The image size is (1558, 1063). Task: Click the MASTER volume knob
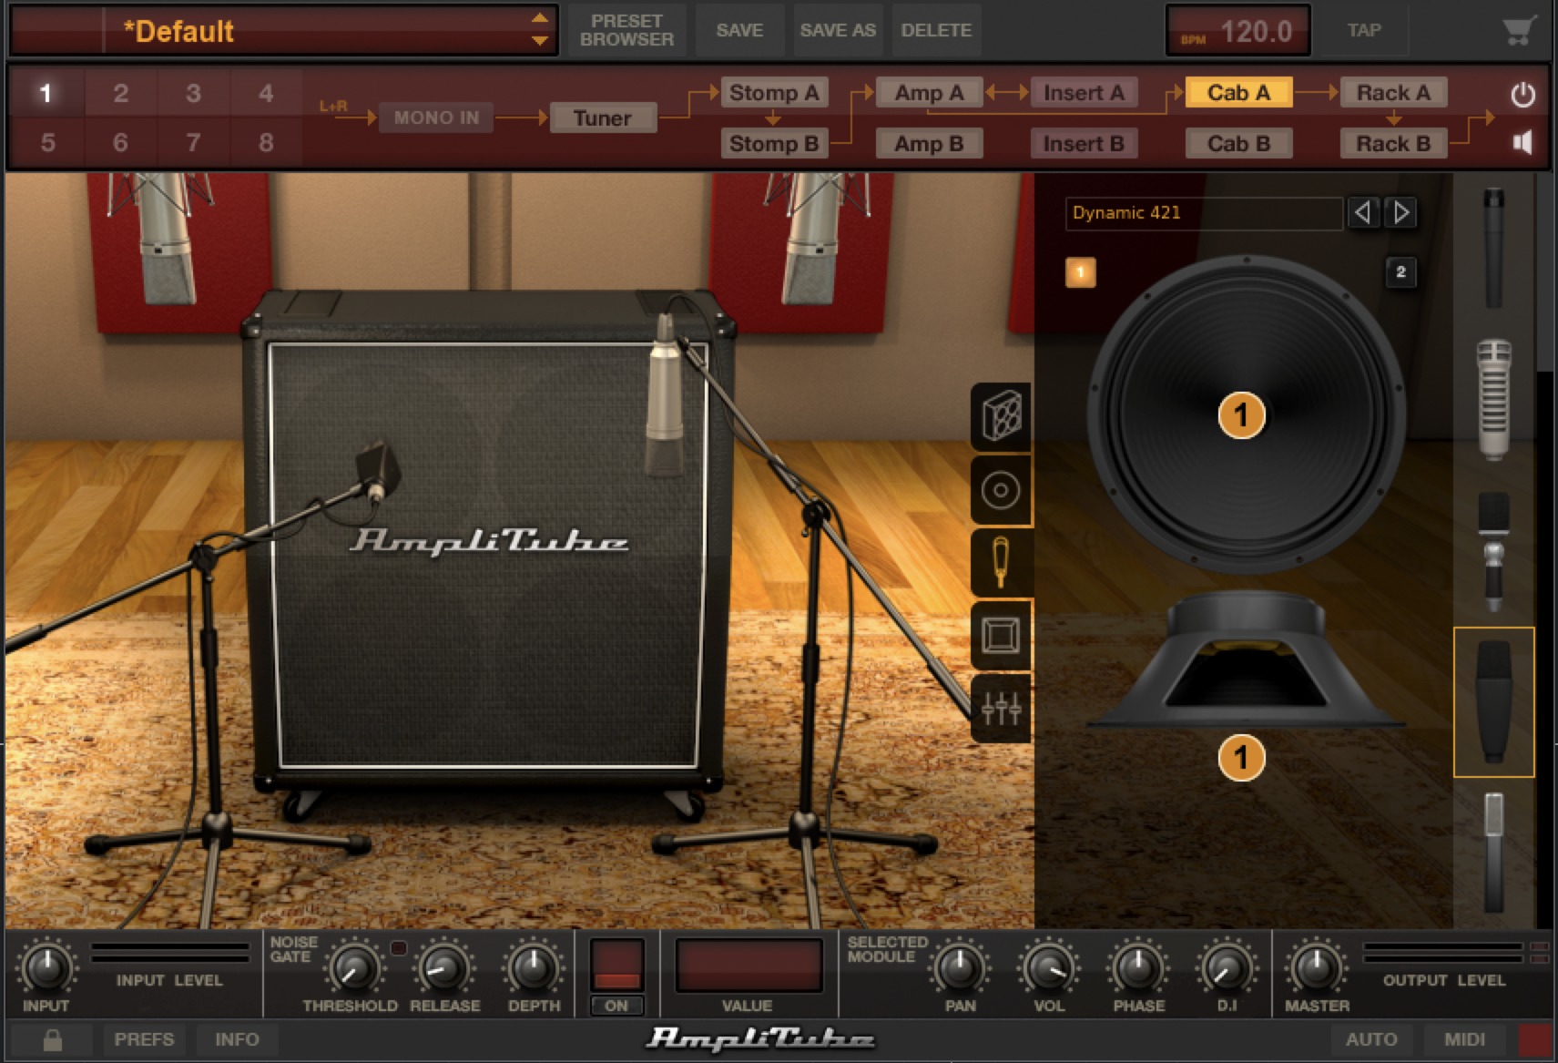click(1317, 967)
